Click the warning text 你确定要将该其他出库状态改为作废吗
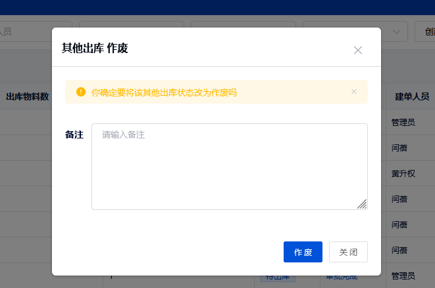435x288 pixels. click(x=164, y=93)
